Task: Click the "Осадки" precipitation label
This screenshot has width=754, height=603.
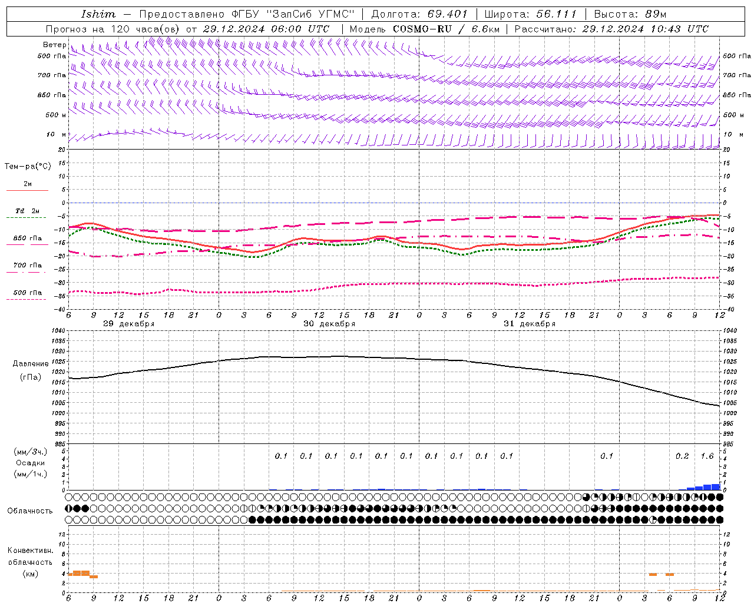Action: pyautogui.click(x=31, y=463)
